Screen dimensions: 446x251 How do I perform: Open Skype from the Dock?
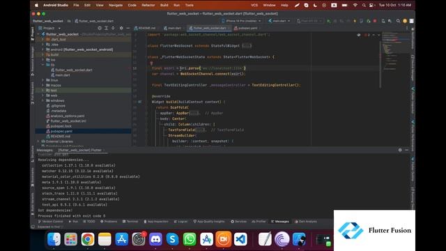tap(172, 239)
